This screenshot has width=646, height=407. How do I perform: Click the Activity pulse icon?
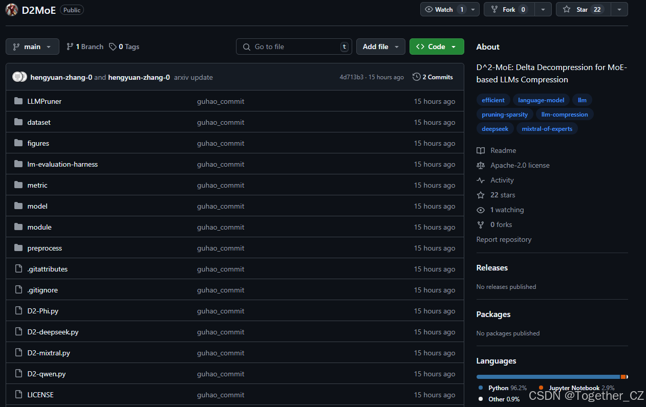tap(481, 180)
